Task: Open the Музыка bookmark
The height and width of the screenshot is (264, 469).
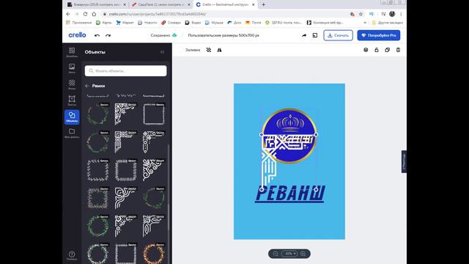Action: point(214,23)
